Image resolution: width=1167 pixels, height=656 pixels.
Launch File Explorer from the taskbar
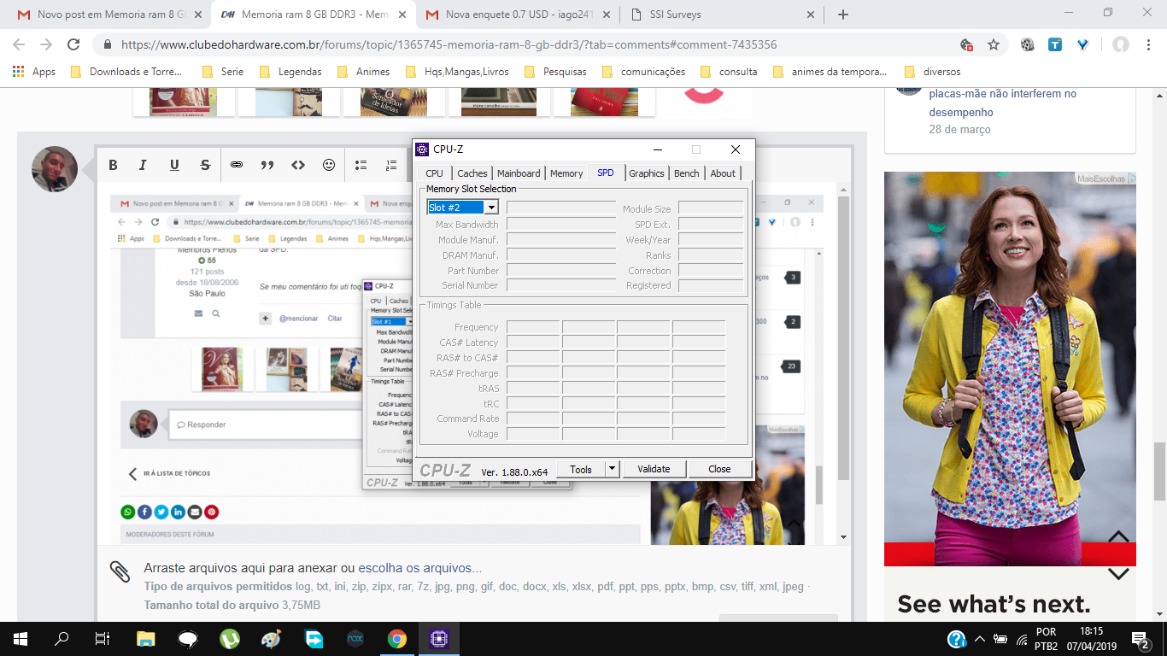pyautogui.click(x=146, y=638)
